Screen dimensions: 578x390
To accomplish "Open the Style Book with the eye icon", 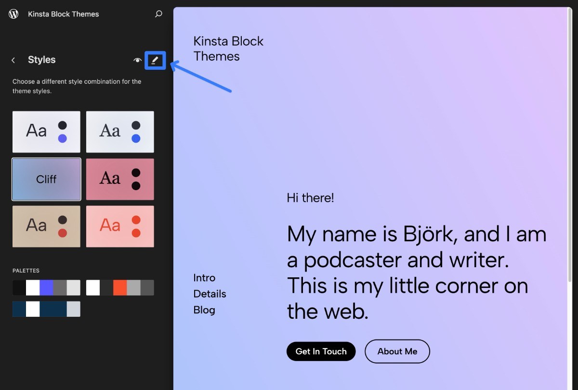I will point(137,60).
